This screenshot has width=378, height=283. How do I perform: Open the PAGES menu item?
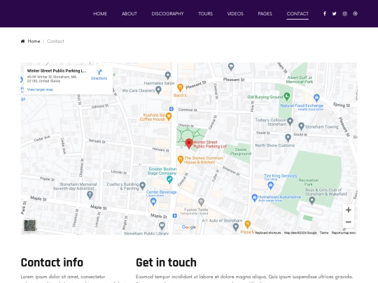pyautogui.click(x=265, y=14)
